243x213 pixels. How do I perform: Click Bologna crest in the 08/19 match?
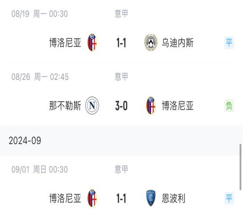(92, 43)
